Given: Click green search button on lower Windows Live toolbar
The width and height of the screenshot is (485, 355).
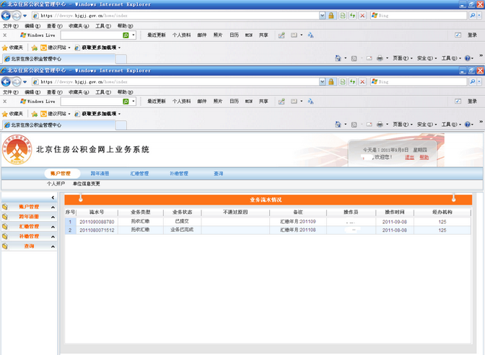Looking at the screenshot, I should [x=126, y=102].
